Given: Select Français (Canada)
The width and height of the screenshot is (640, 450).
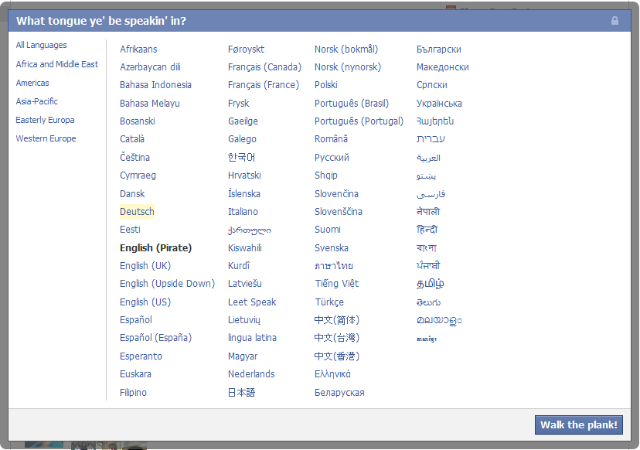Looking at the screenshot, I should click(264, 67).
